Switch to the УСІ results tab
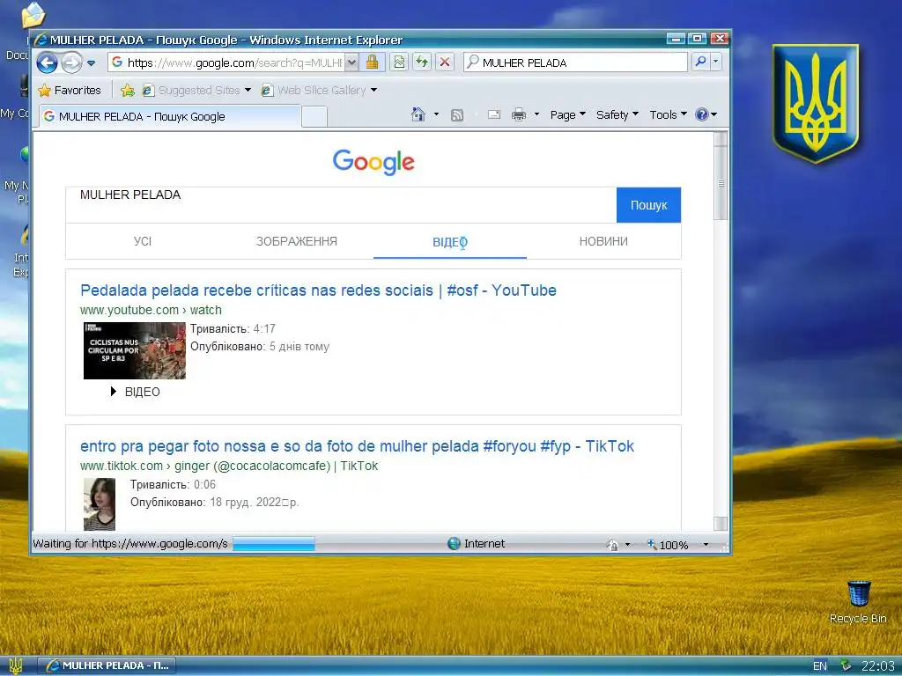The height and width of the screenshot is (676, 902). [143, 241]
